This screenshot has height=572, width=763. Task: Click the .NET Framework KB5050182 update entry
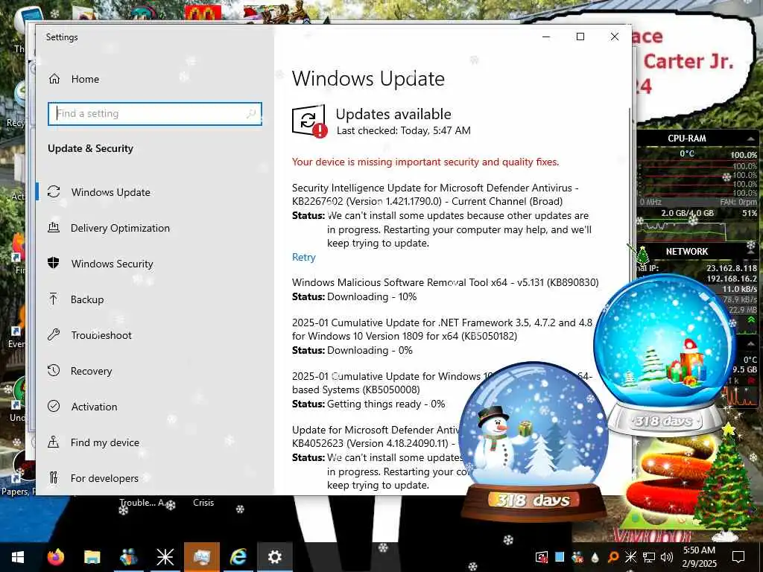(443, 329)
